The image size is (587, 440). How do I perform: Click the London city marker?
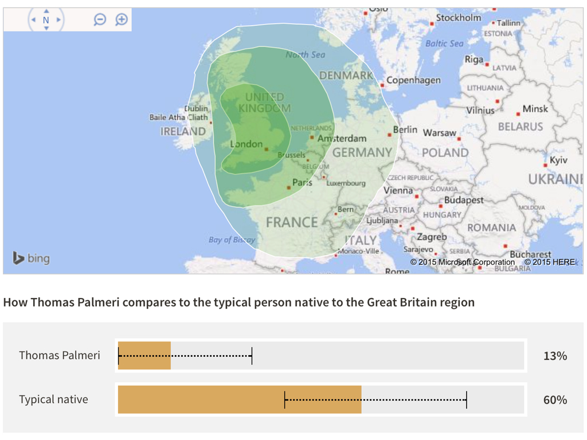pyautogui.click(x=266, y=150)
